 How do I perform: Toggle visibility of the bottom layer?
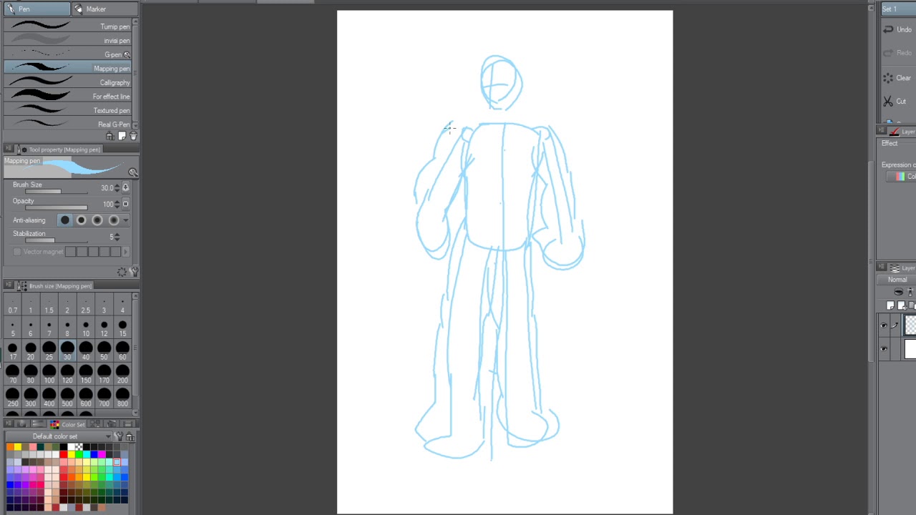pos(884,349)
